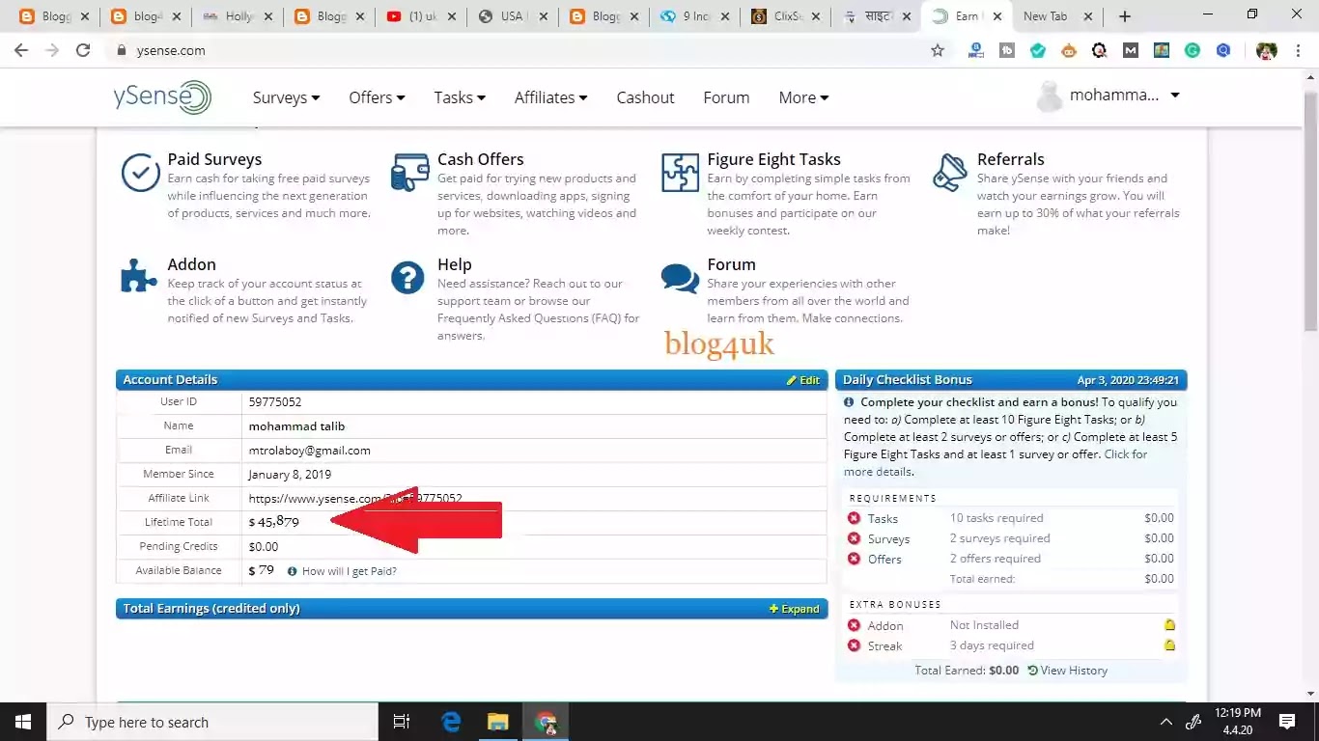The image size is (1319, 741).
Task: Click the Cash Offers wallet icon
Action: click(x=409, y=173)
